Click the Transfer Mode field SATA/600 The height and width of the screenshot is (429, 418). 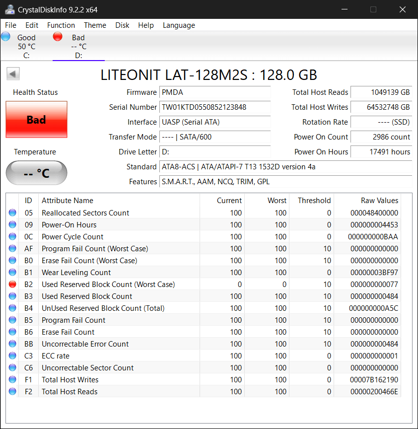coord(215,137)
